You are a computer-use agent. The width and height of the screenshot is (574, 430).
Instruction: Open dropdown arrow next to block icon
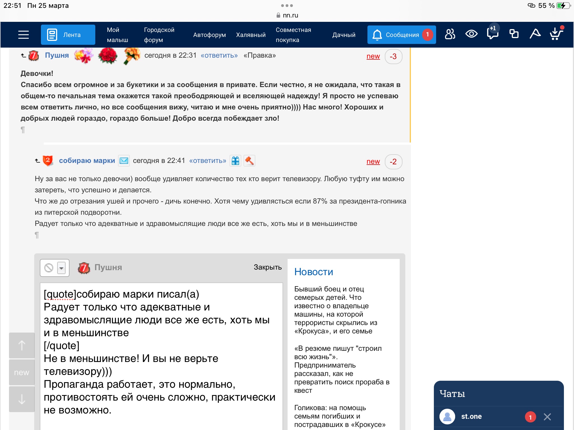coord(61,268)
